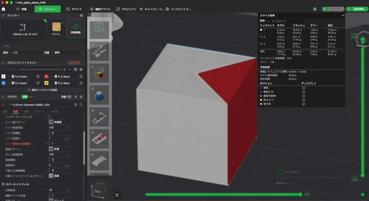Edit filament 1 preset round icon
369x201 pixels.
click(x=38, y=76)
